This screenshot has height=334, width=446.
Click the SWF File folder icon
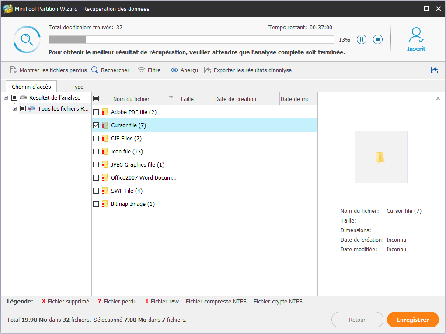click(x=105, y=191)
